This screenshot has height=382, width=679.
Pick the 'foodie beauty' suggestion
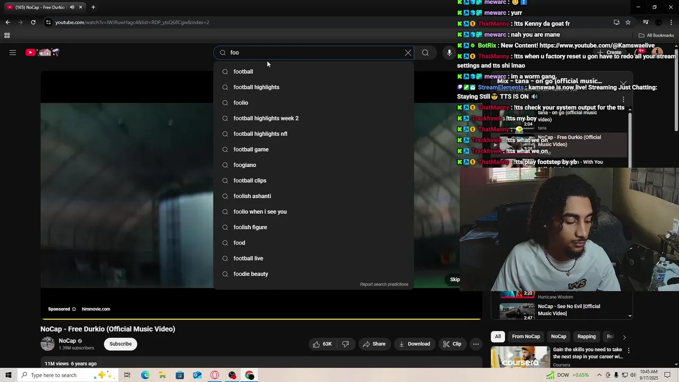point(314,274)
